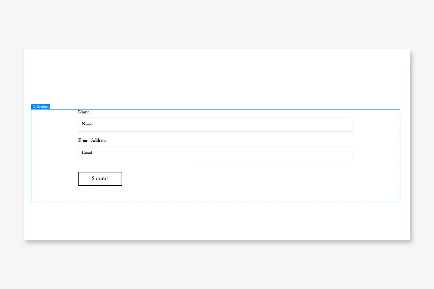Click the left margin inside the section

point(54,155)
